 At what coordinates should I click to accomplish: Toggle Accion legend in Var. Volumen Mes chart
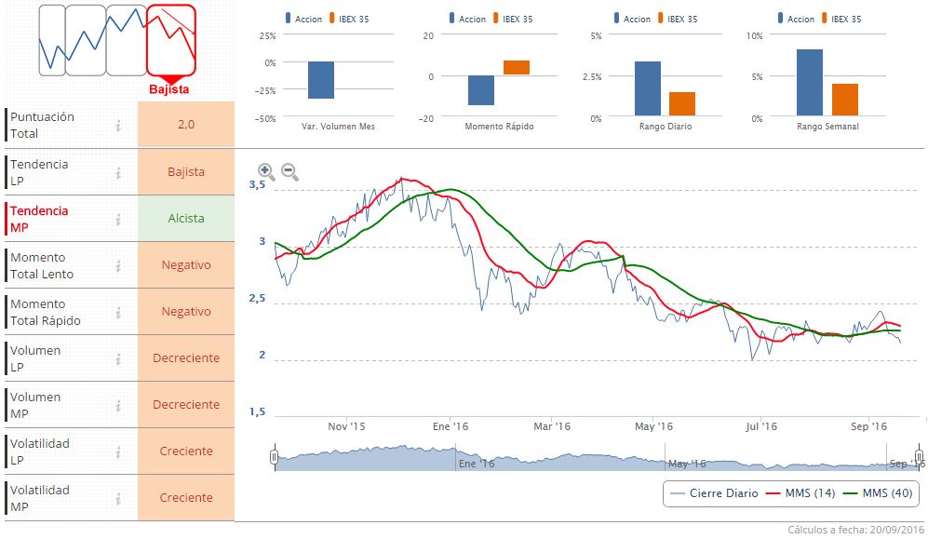pos(303,19)
